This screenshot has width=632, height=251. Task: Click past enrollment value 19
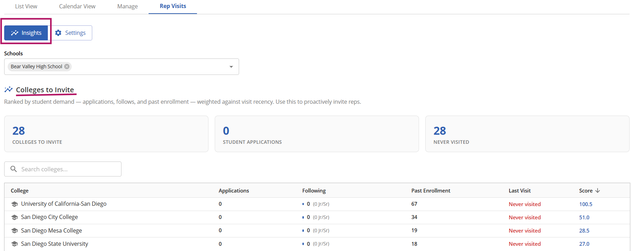pos(414,230)
